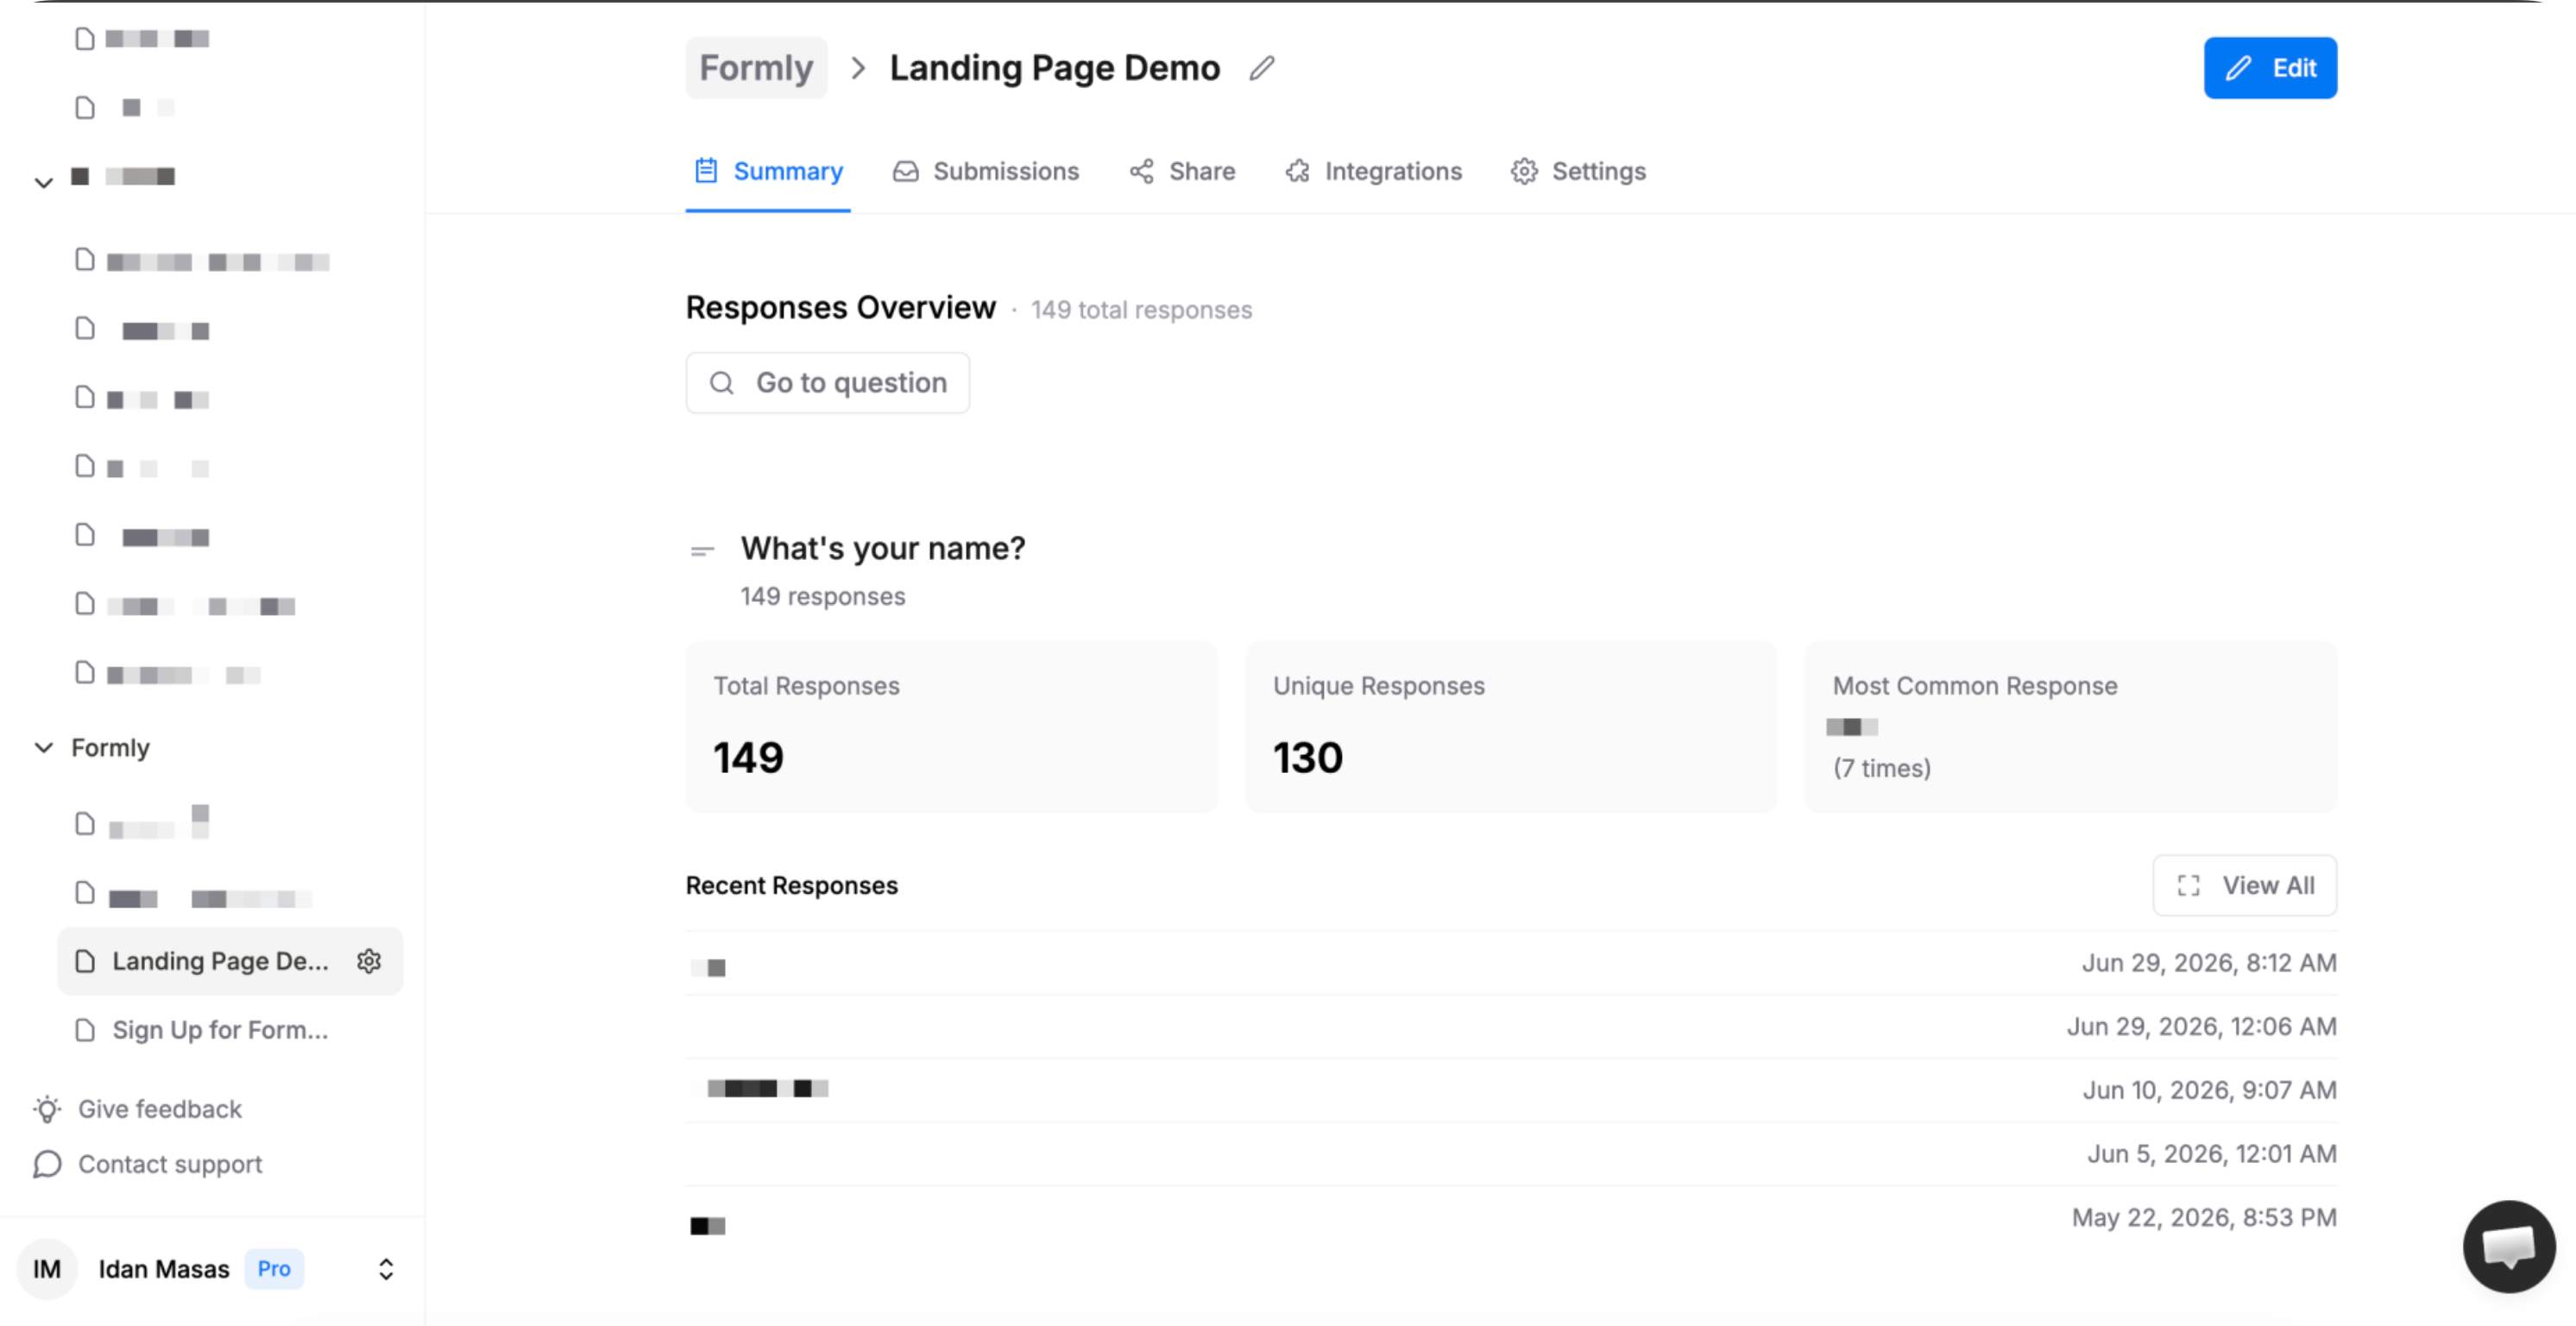Switch to the Summary tab
The height and width of the screenshot is (1326, 2576).
(x=768, y=171)
